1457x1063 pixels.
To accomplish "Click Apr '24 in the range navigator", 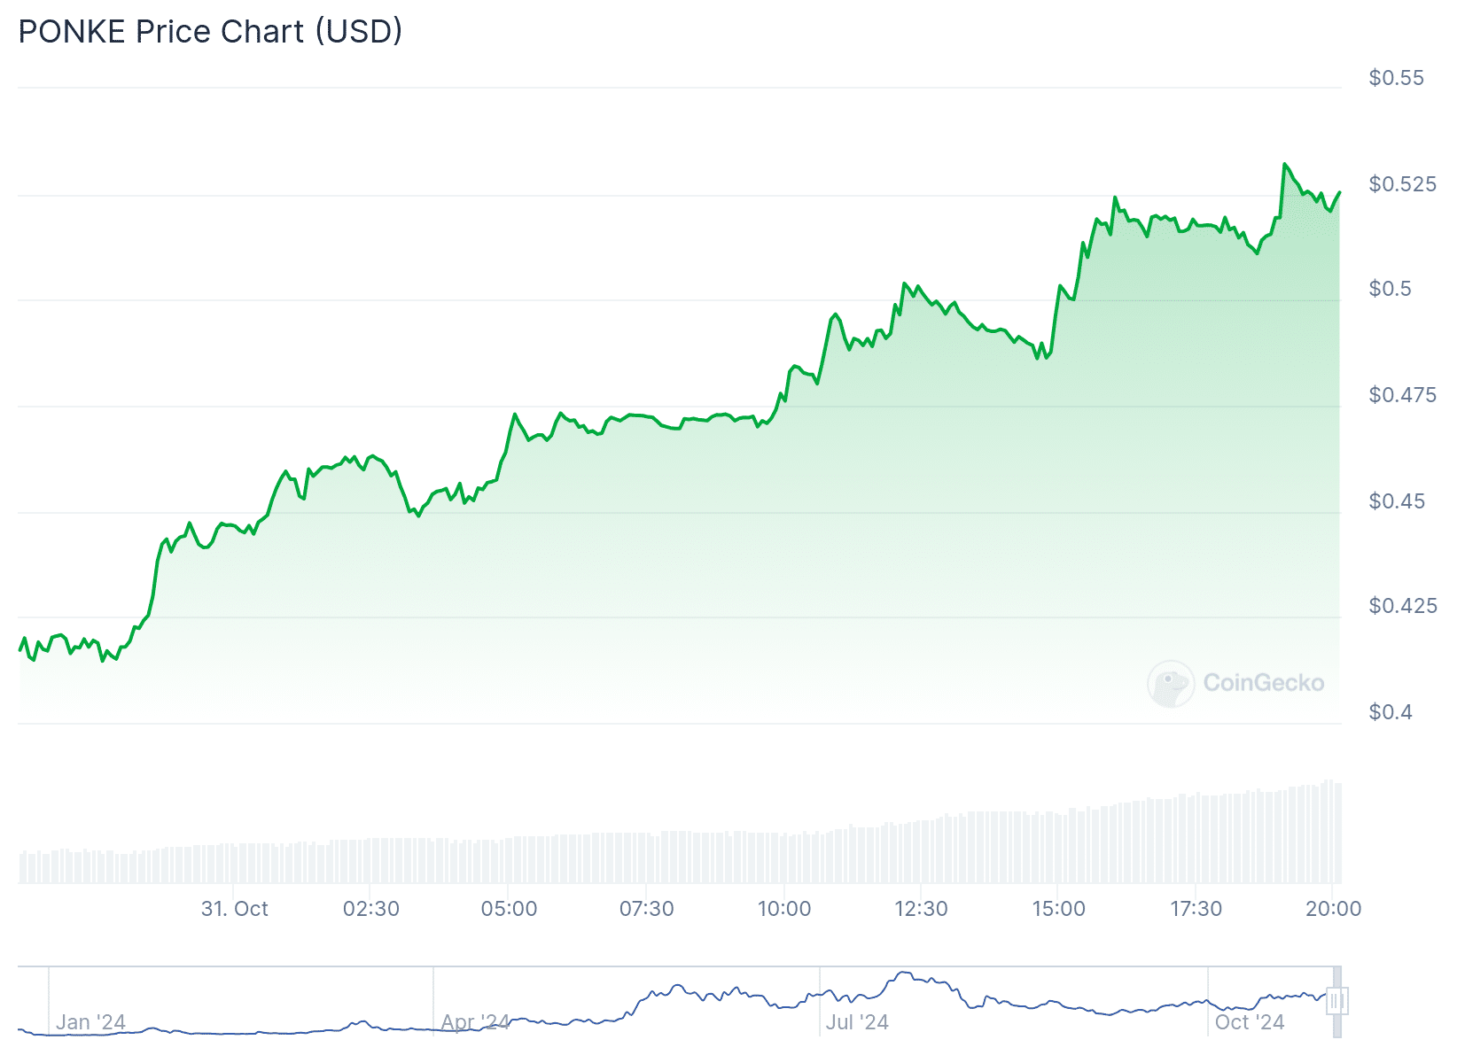I will (475, 1022).
